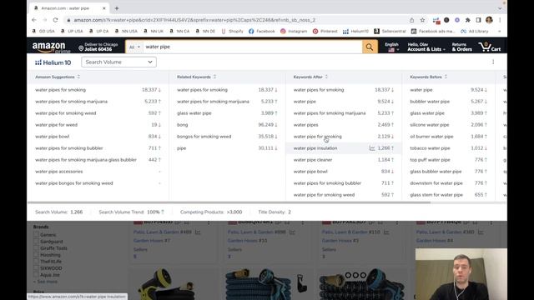
Task: Check the TheFitLife brand checkbox
Action: (36, 262)
